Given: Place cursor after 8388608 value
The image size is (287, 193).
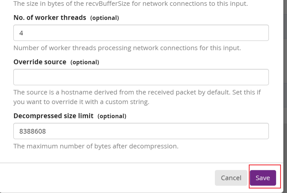Looking at the screenshot, I should (x=46, y=131).
